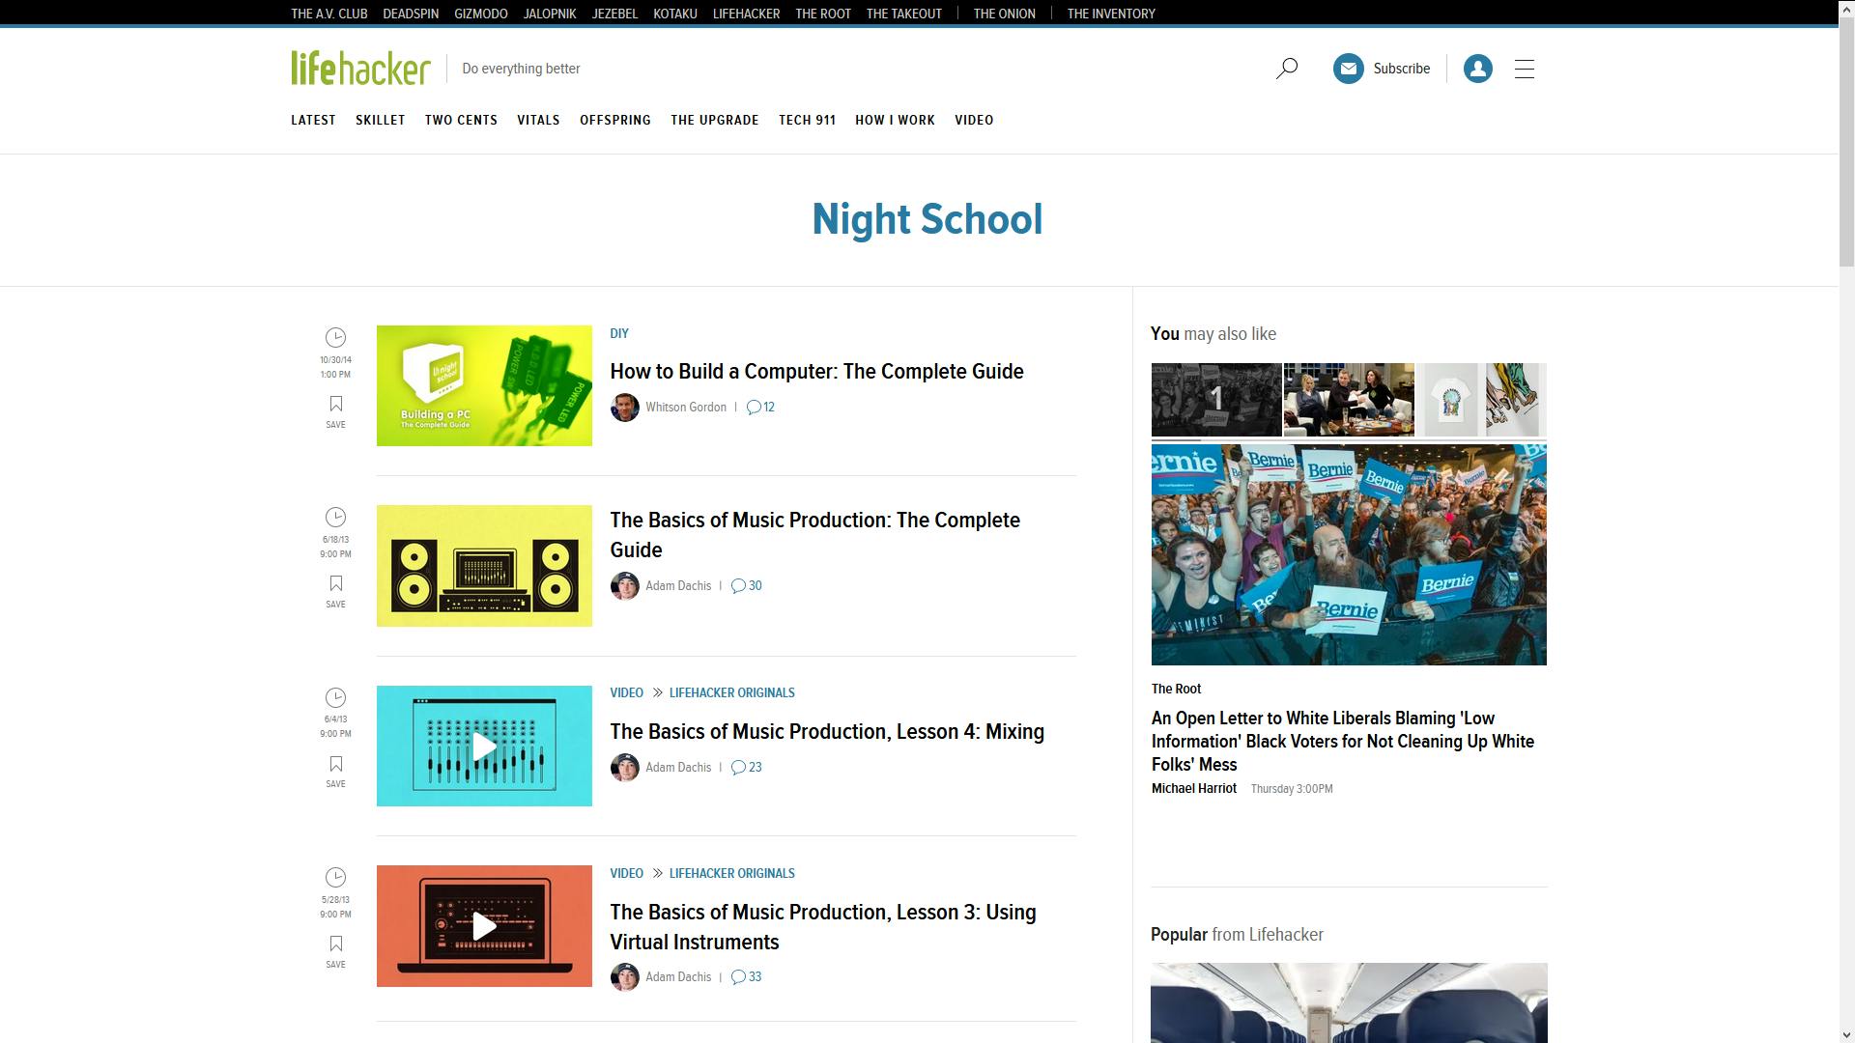View the 30 comments on Music Production Guide

pos(747,586)
